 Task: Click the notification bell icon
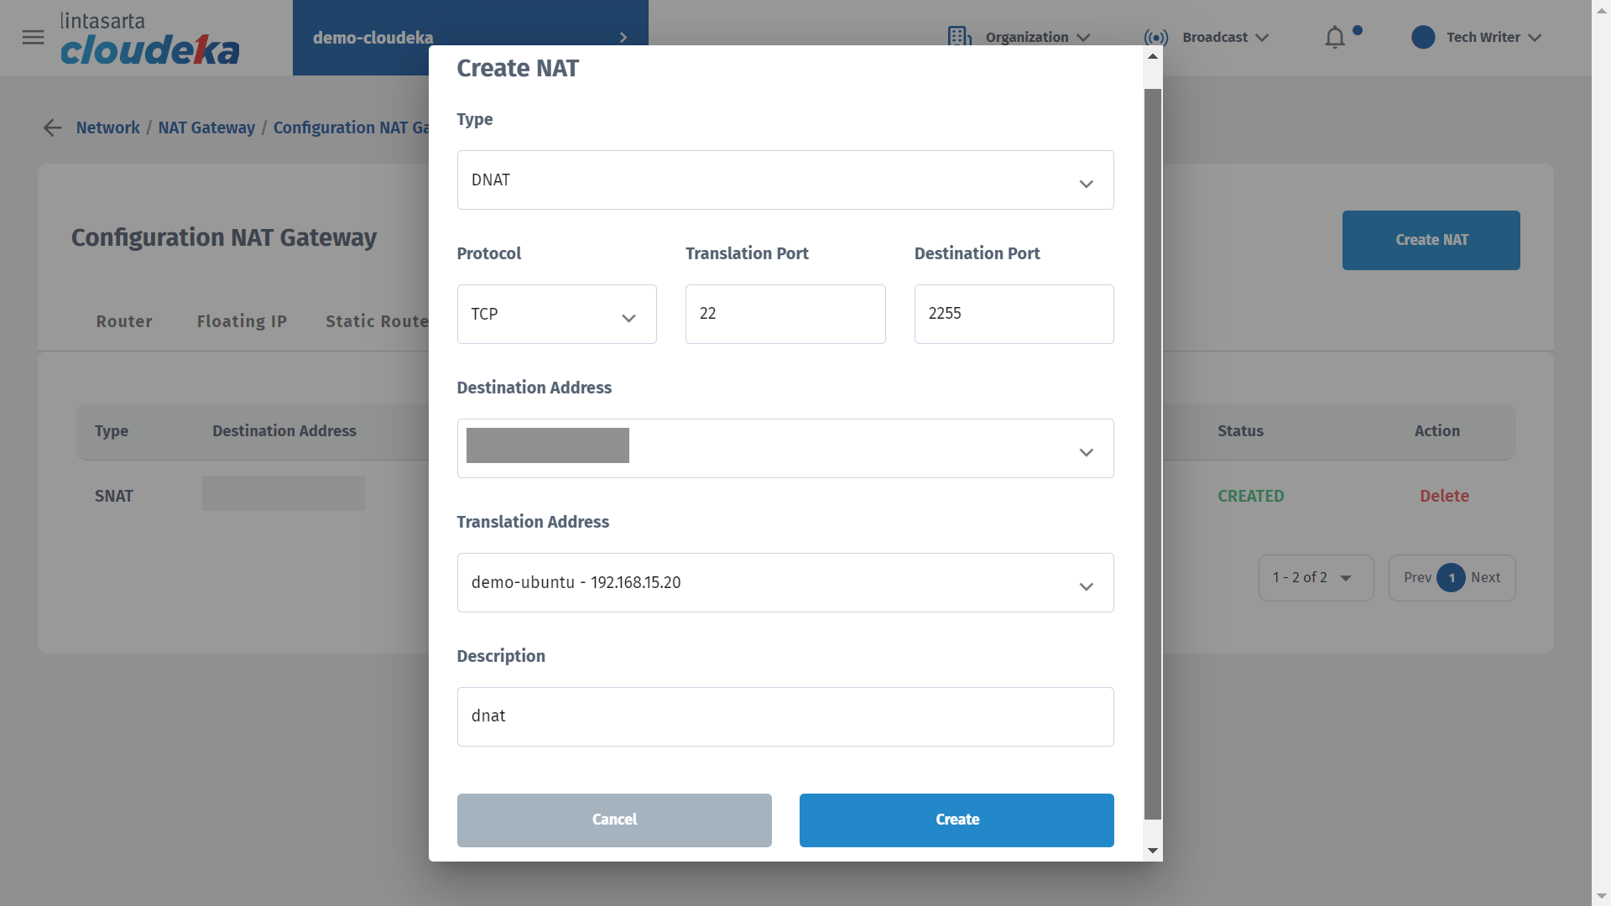1334,38
